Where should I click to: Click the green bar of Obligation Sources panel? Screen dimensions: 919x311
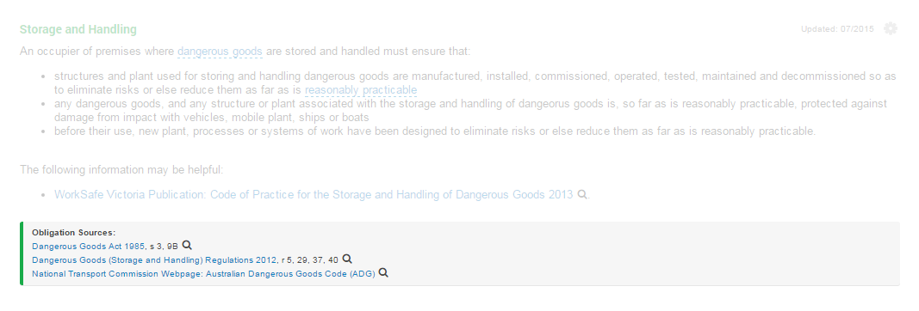point(21,253)
